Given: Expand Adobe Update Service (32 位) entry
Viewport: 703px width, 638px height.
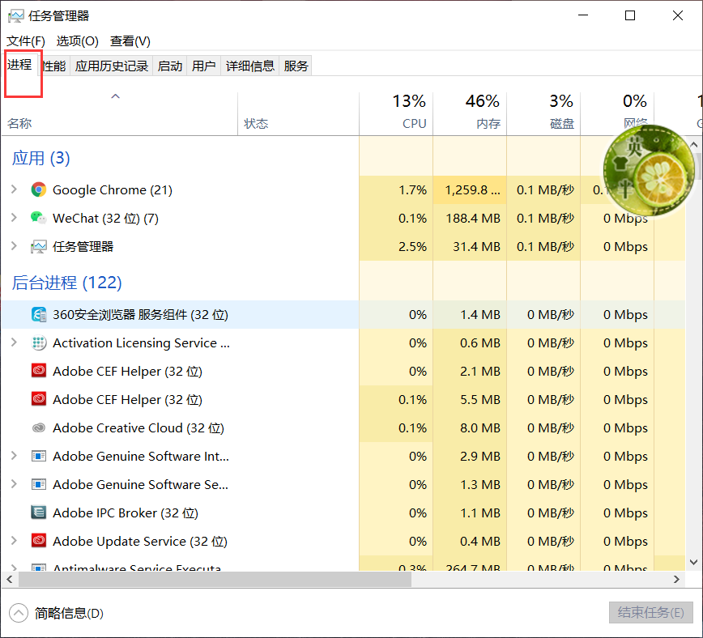Looking at the screenshot, I should tap(14, 541).
